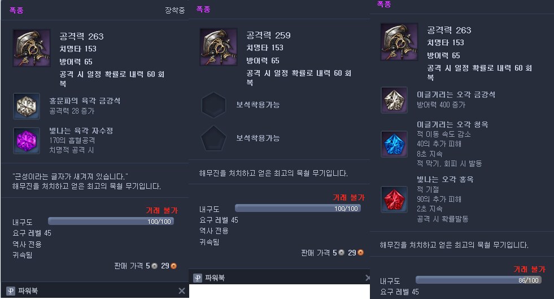Close the middle 파워북 bar
The width and height of the screenshot is (554, 299).
368,278
